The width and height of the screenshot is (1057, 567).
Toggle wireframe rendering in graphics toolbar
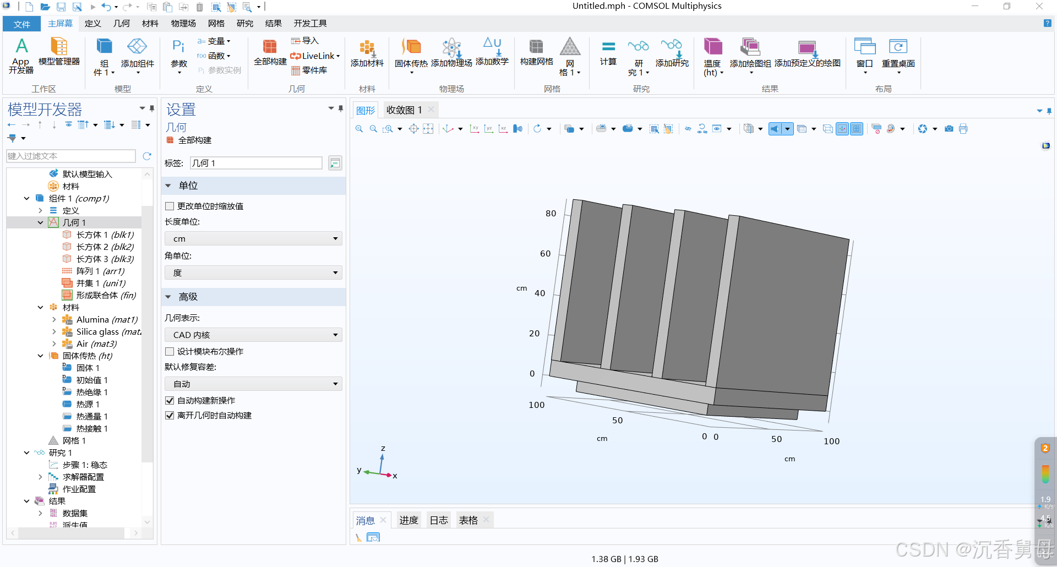(x=828, y=129)
